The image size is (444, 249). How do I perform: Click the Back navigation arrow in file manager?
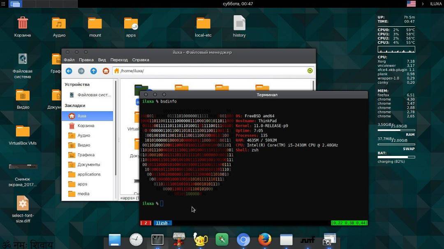pyautogui.click(x=69, y=71)
